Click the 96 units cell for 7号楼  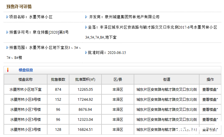click(x=58, y=110)
